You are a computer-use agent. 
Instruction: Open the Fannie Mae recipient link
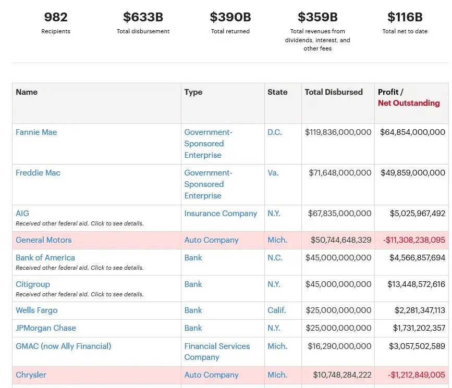click(36, 132)
